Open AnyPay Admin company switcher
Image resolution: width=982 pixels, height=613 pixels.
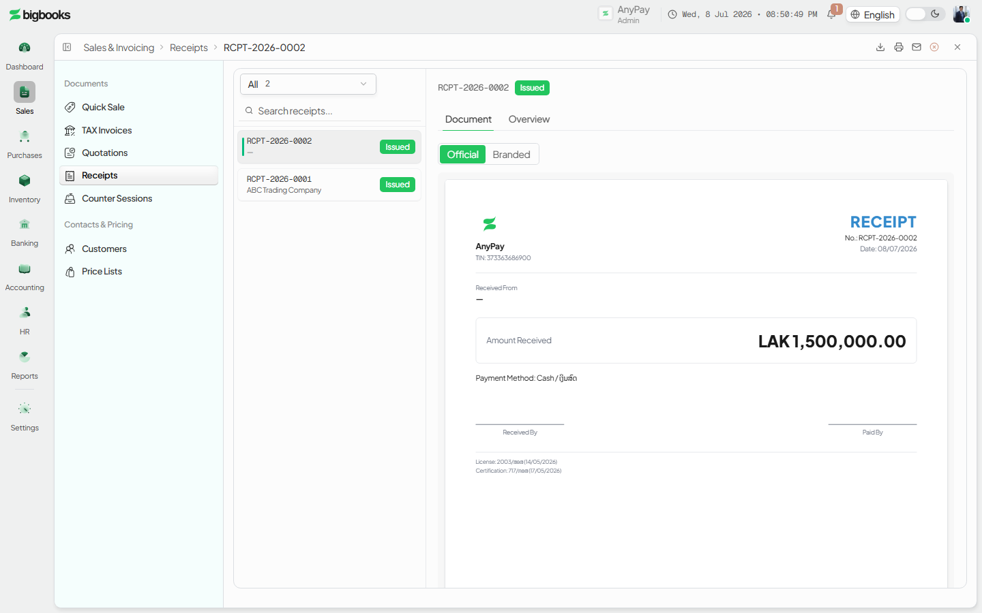pos(625,14)
